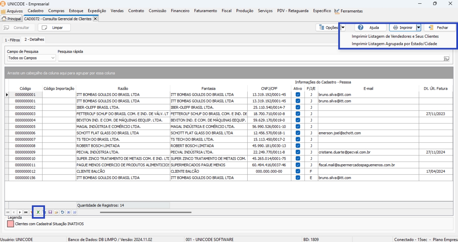Toggle Ativo checkbox for IBER-OLEFF BRASIL LTDA.
This screenshot has width=458, height=242.
[x=298, y=108]
